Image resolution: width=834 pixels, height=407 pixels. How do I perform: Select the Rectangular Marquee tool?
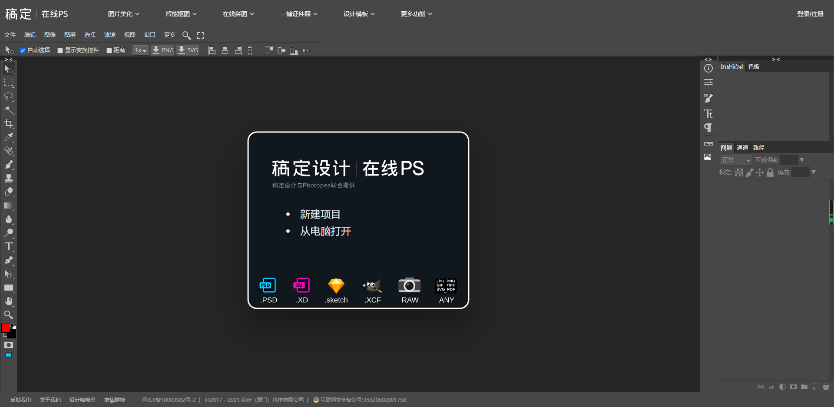(9, 83)
